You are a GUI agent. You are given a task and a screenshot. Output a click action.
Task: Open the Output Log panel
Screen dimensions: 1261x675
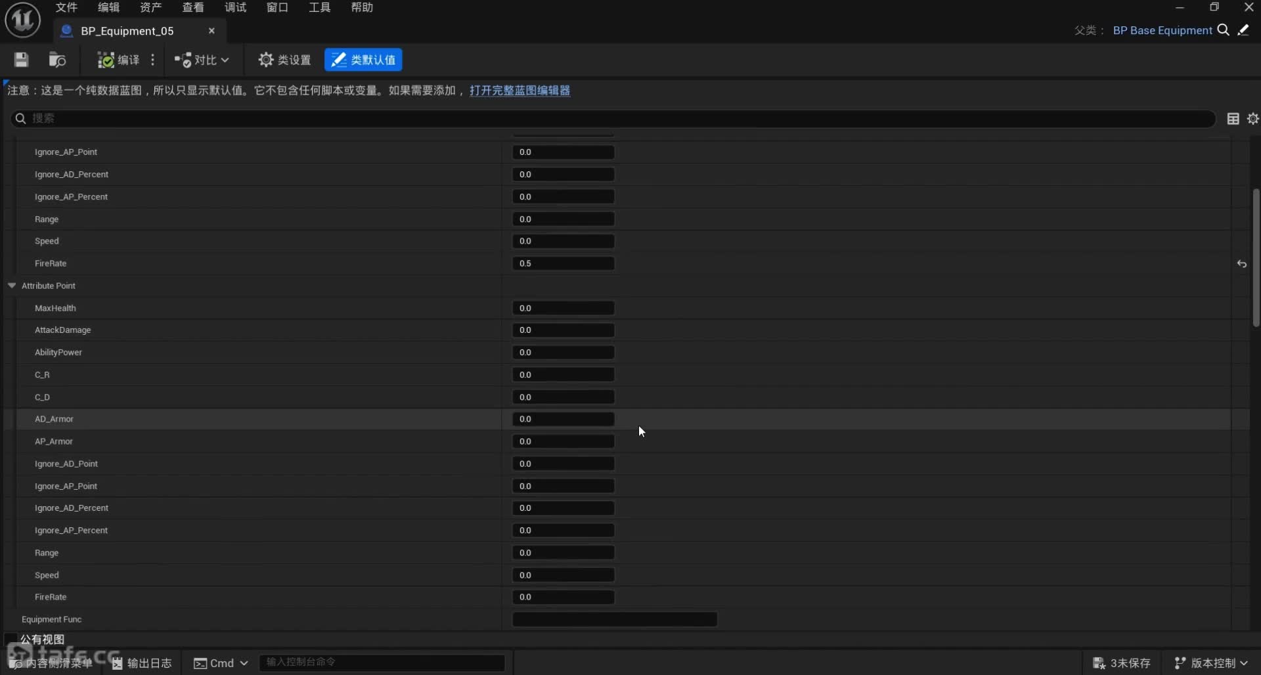tap(142, 663)
